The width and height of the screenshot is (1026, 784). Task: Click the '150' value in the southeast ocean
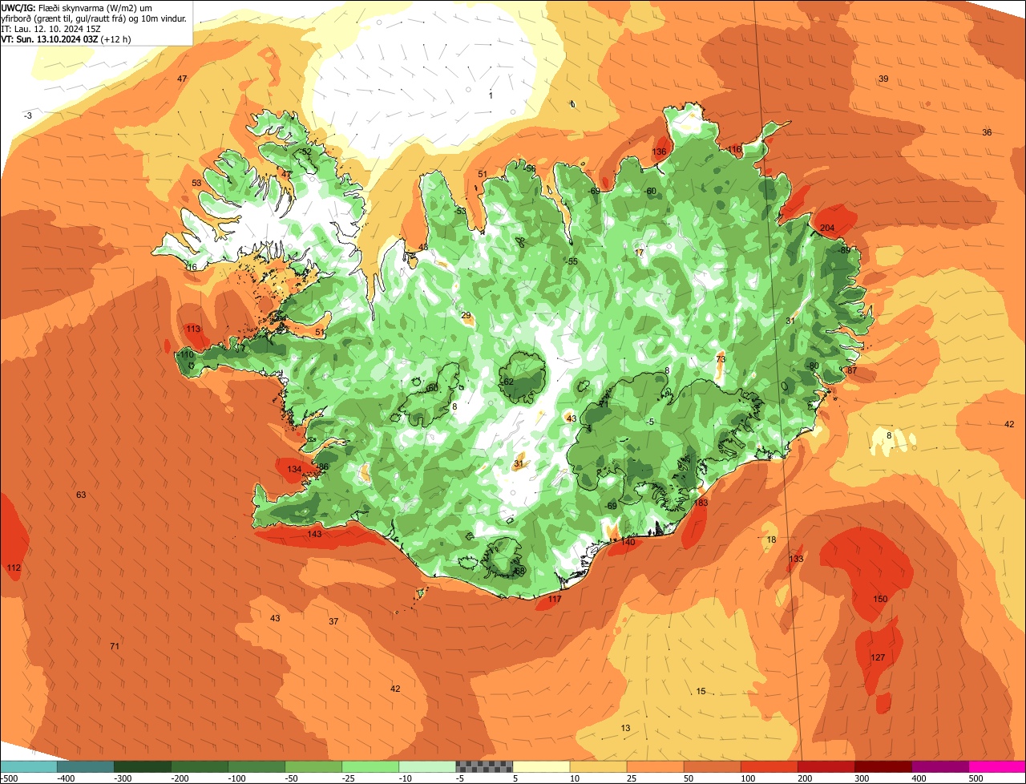[x=880, y=600]
